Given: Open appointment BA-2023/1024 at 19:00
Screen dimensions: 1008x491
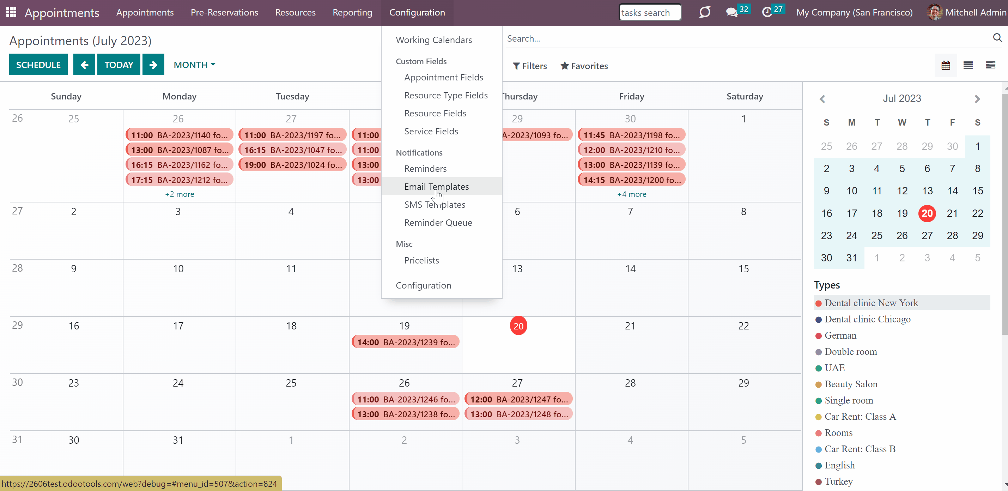Looking at the screenshot, I should pos(292,165).
